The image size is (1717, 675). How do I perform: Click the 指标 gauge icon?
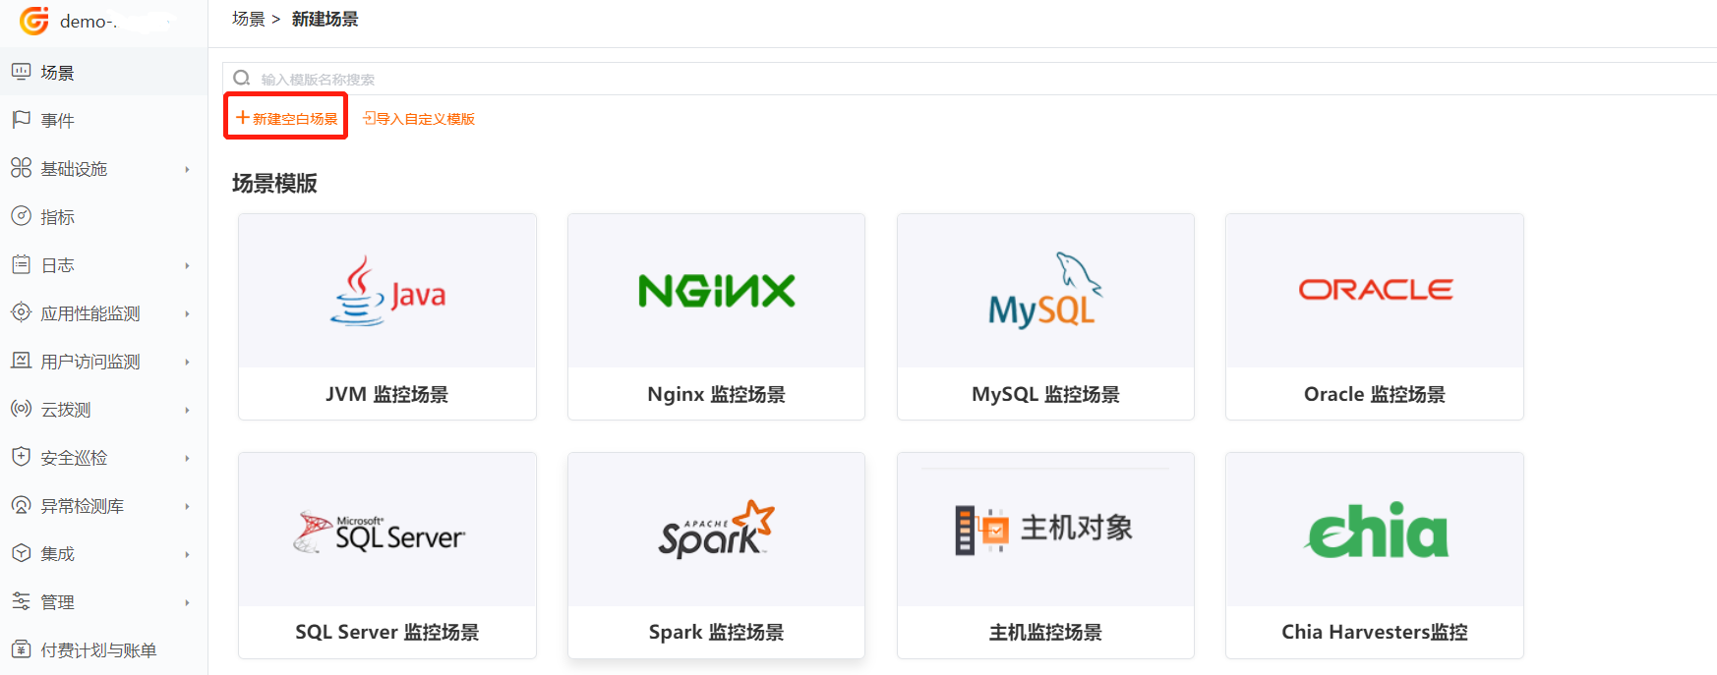coord(21,216)
